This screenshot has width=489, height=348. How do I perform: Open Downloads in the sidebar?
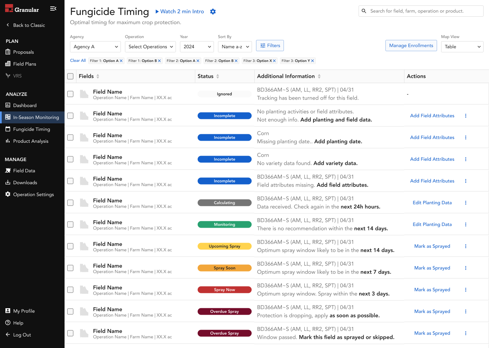click(32, 182)
